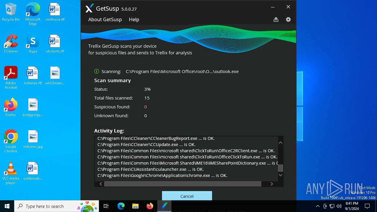Cancel the running scan
Image resolution: width=377 pixels, height=212 pixels.
tap(187, 196)
